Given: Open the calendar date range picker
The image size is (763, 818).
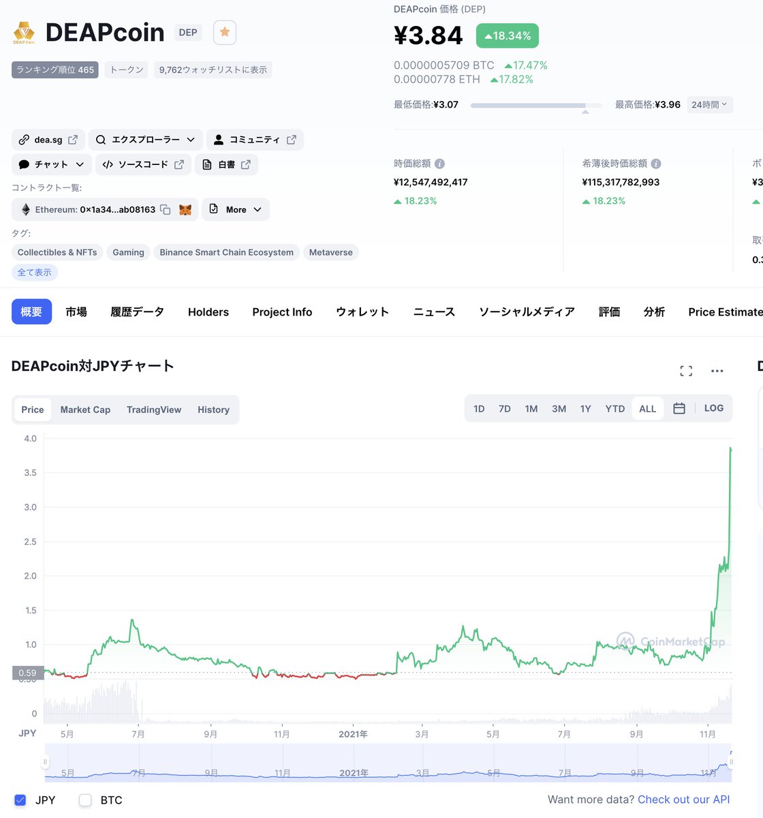Looking at the screenshot, I should pos(679,408).
